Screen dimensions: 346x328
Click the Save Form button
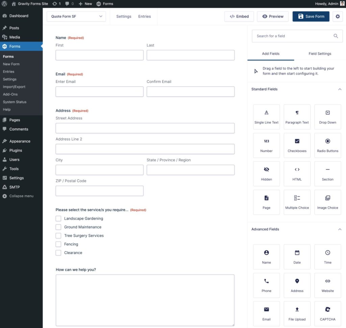[x=311, y=16]
